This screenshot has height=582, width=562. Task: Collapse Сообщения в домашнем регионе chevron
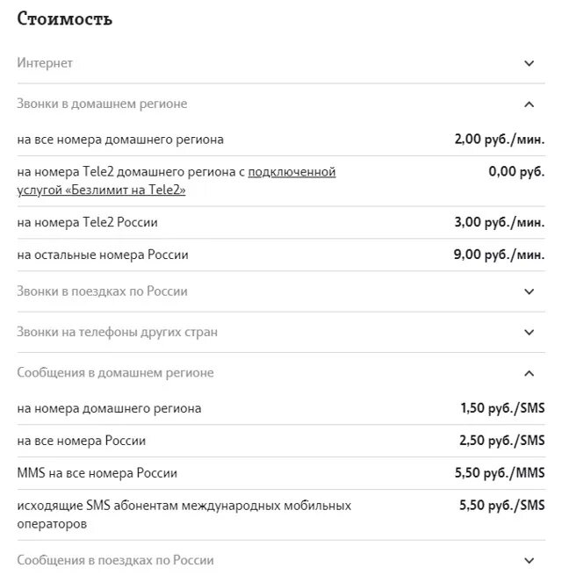tap(529, 373)
